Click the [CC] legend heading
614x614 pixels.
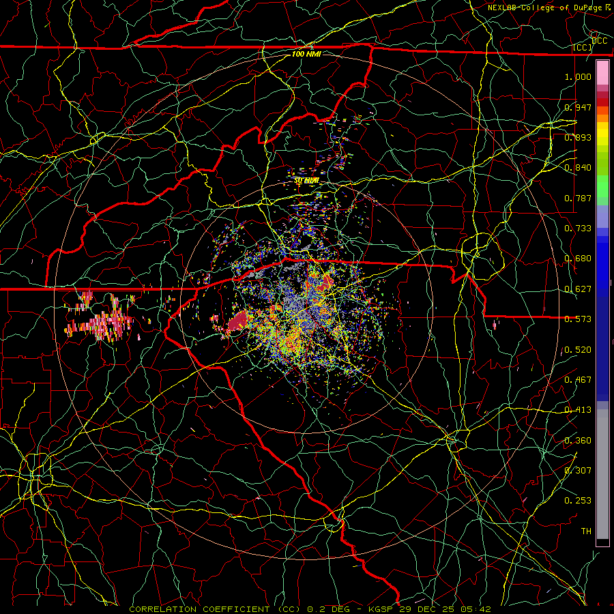click(x=583, y=47)
